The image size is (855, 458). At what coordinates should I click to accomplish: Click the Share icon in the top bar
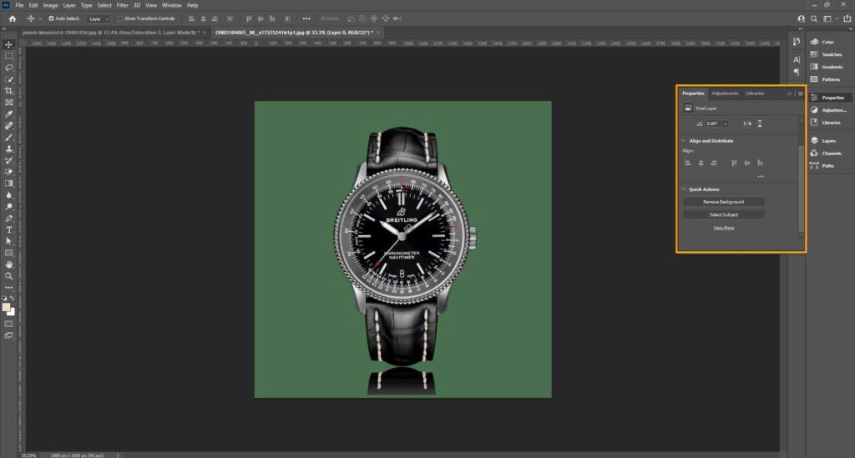(x=847, y=18)
